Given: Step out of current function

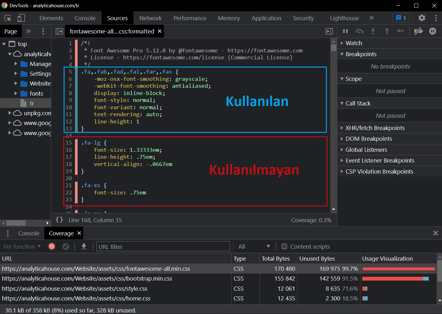Looking at the screenshot, I should (x=387, y=31).
